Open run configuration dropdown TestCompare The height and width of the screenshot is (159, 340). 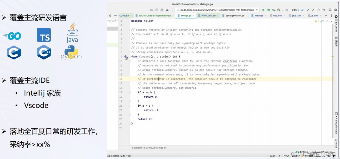(217, 10)
